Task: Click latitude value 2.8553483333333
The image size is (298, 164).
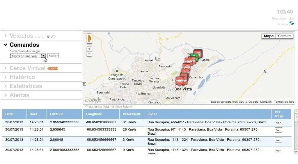Action: 65,122
